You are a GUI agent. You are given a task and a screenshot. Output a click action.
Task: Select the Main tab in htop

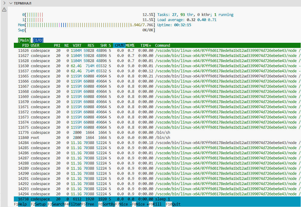[24, 40]
